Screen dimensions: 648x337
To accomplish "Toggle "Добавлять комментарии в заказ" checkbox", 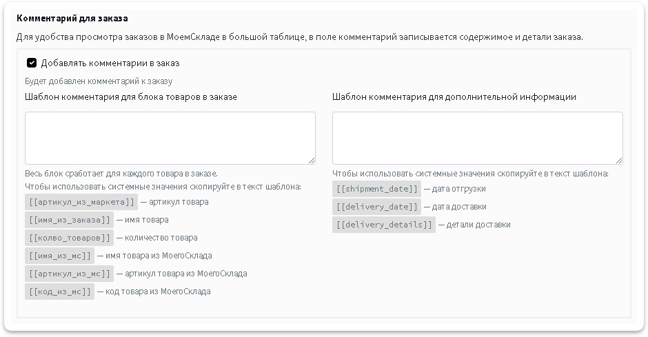I will point(32,63).
